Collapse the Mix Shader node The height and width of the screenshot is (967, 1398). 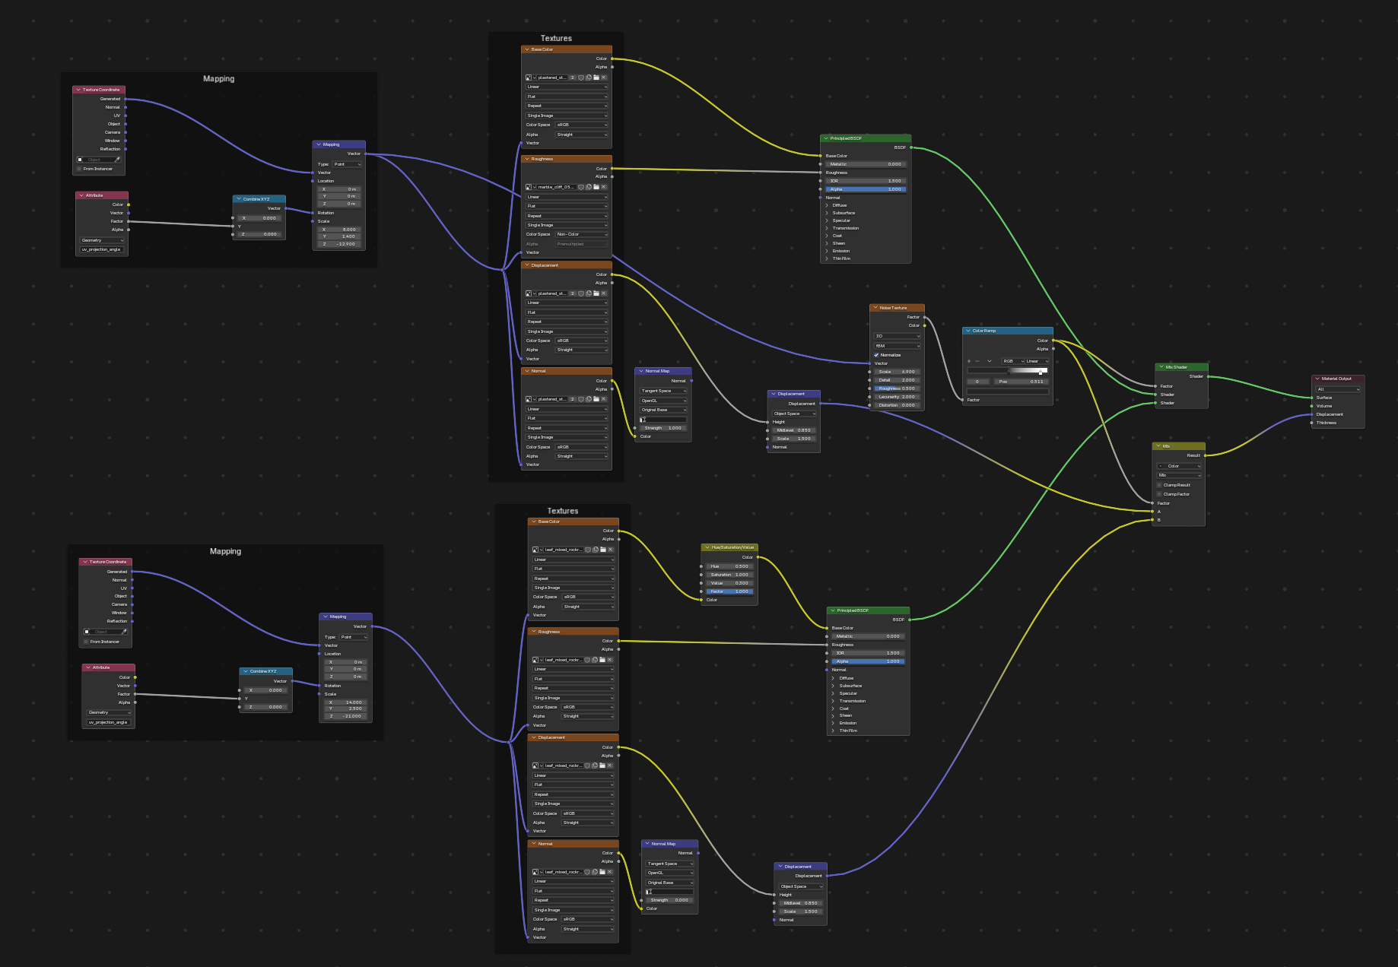click(x=1161, y=367)
